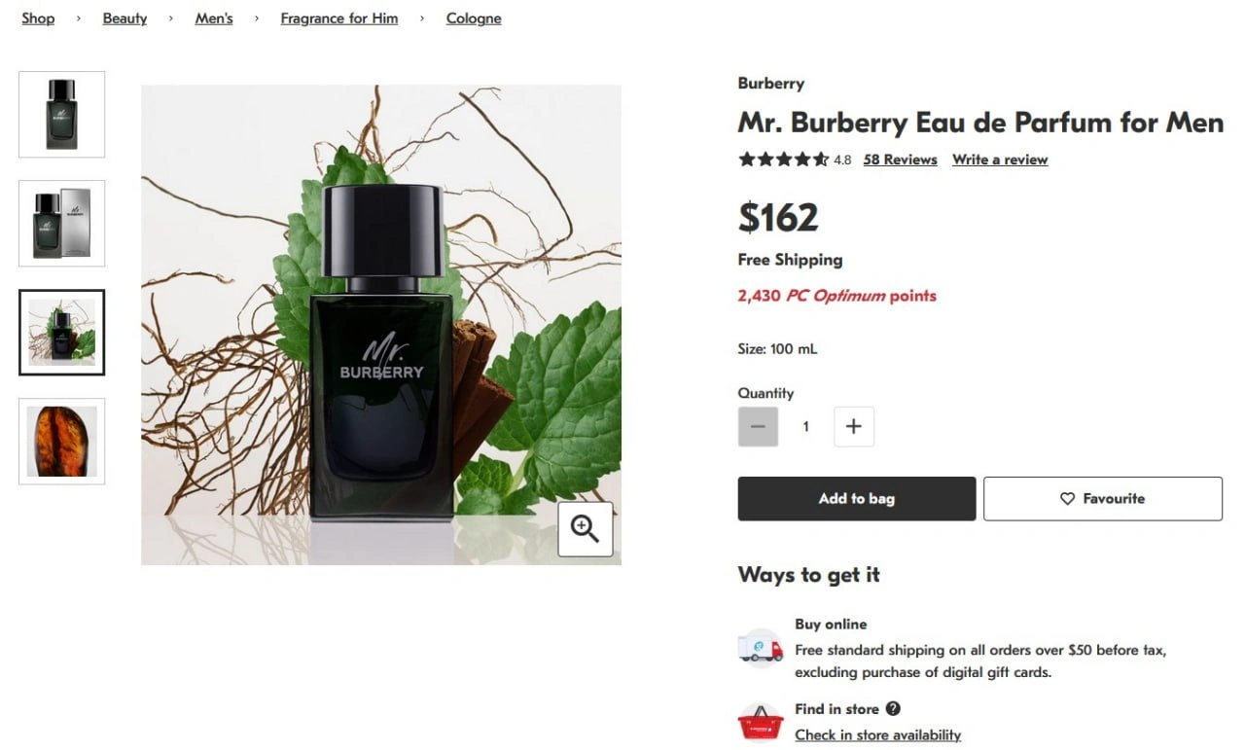Viewport: 1245px width, 750px height.
Task: Click the magnifier zoom icon on product image
Action: point(585,529)
